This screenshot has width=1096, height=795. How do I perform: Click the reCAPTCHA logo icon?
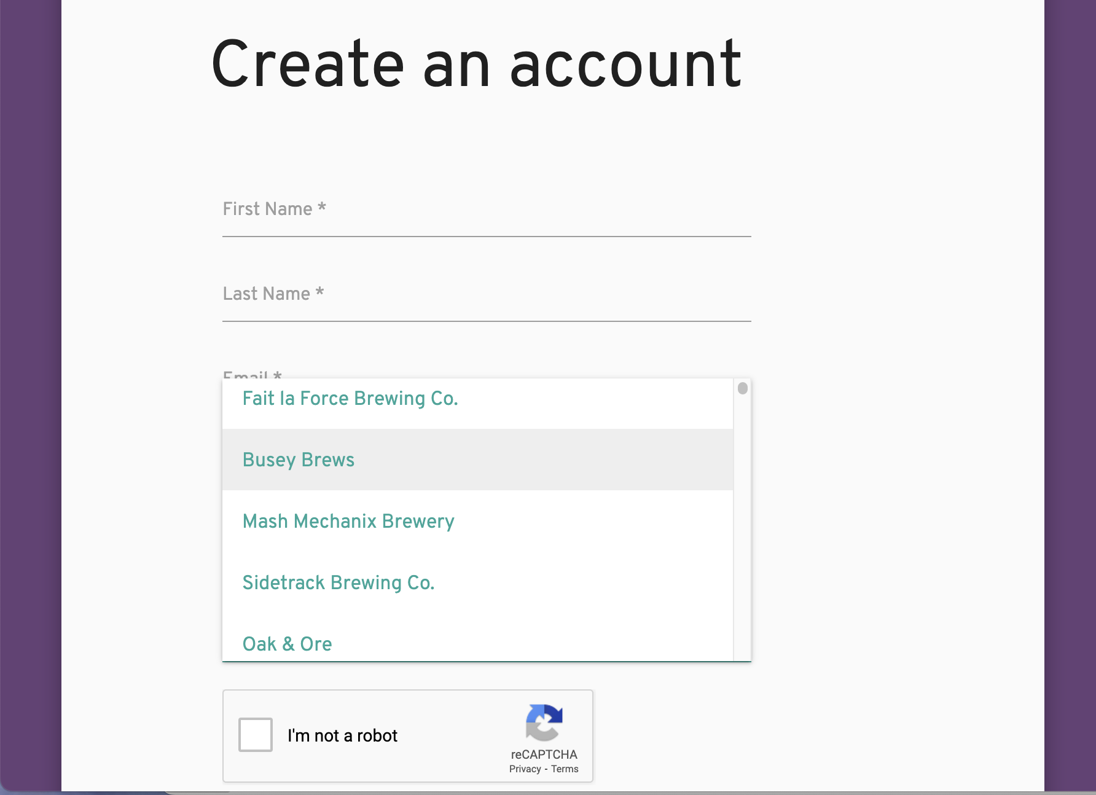(544, 723)
